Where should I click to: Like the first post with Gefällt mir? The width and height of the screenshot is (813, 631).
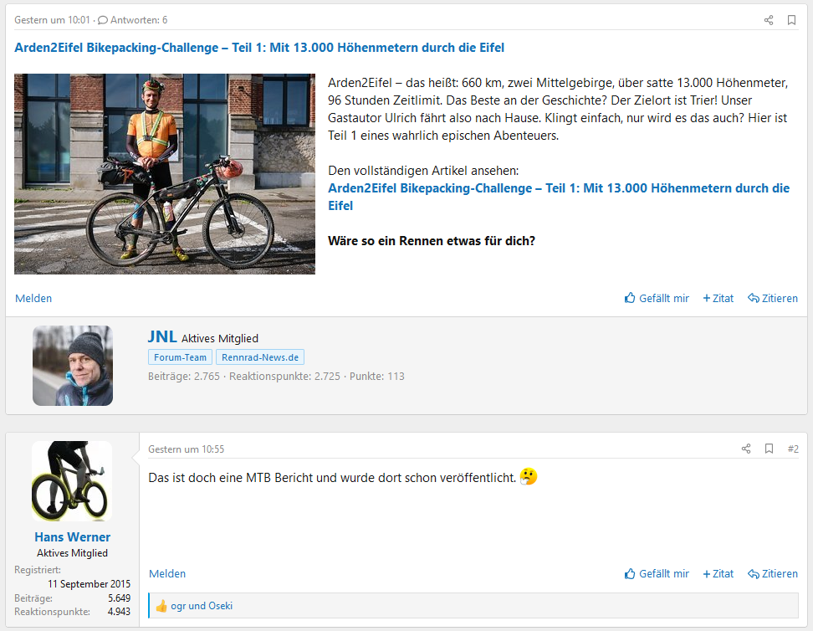click(x=657, y=299)
